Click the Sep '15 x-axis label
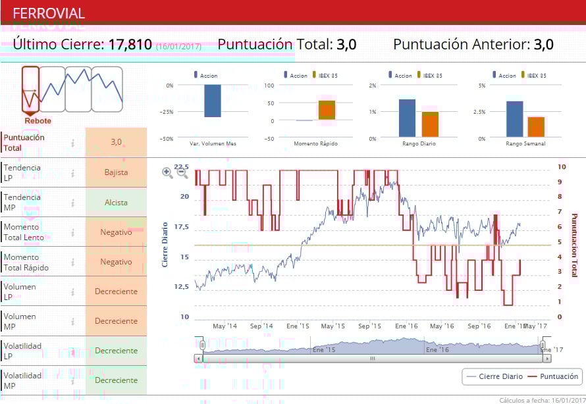 pyautogui.click(x=369, y=326)
